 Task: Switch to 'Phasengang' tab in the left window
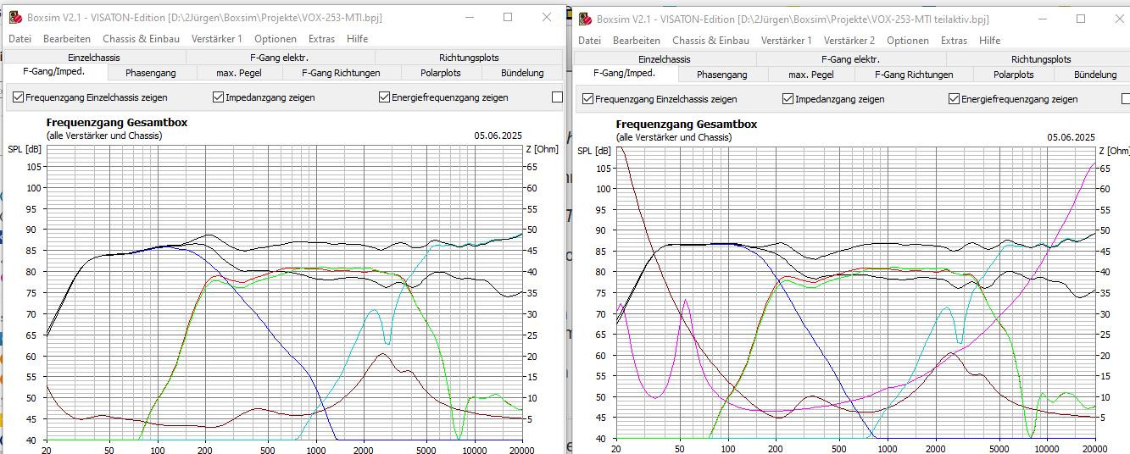pos(150,73)
